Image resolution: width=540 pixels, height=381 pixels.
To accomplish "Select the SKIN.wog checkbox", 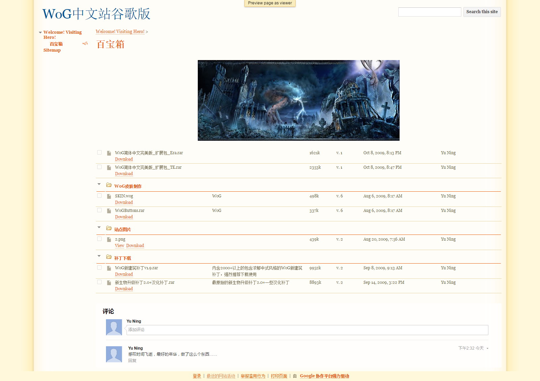I will [x=99, y=196].
